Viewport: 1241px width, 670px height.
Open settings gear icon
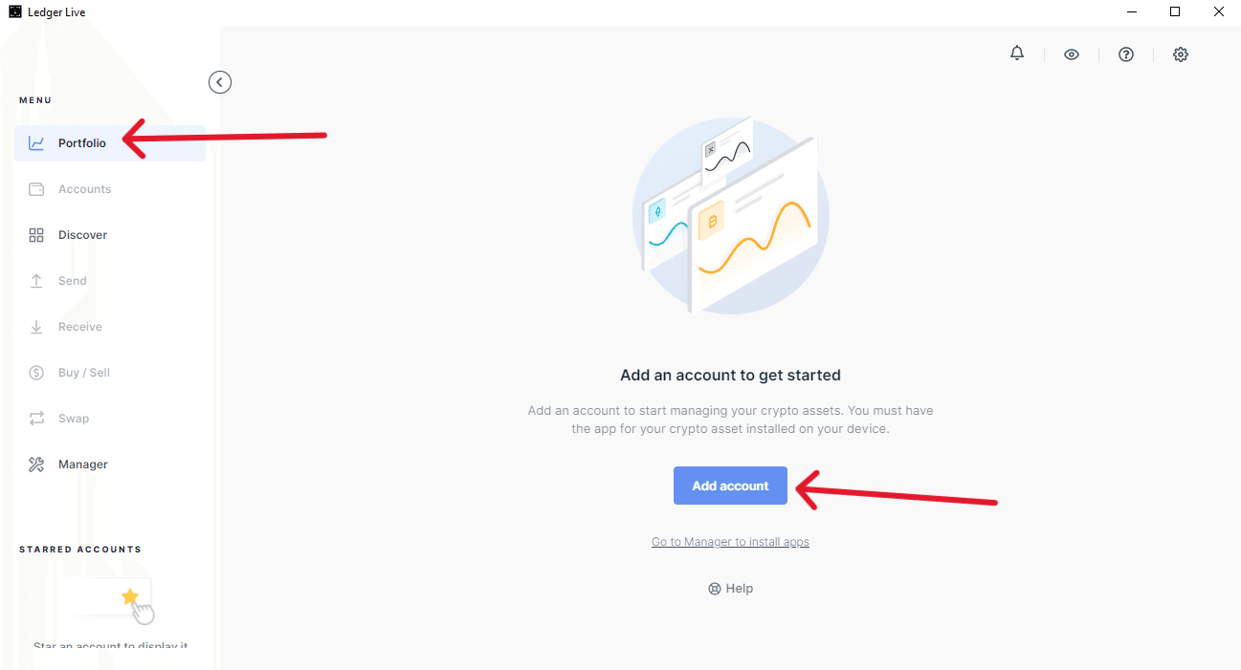coord(1181,54)
